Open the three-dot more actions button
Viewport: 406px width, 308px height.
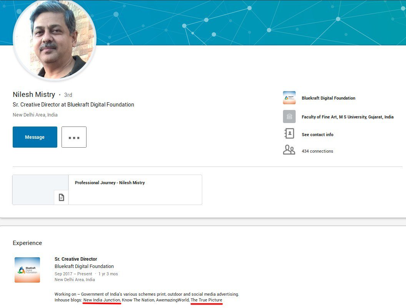tap(74, 137)
